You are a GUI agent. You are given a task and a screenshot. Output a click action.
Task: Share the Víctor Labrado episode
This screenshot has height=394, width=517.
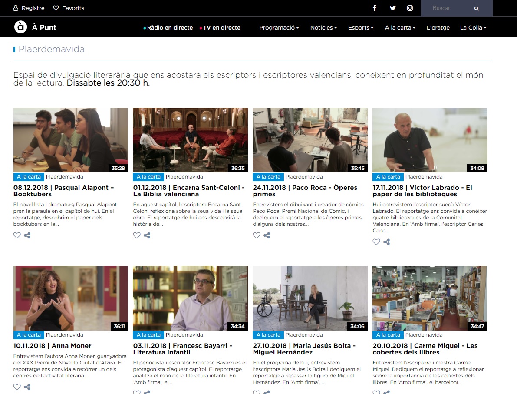387,242
